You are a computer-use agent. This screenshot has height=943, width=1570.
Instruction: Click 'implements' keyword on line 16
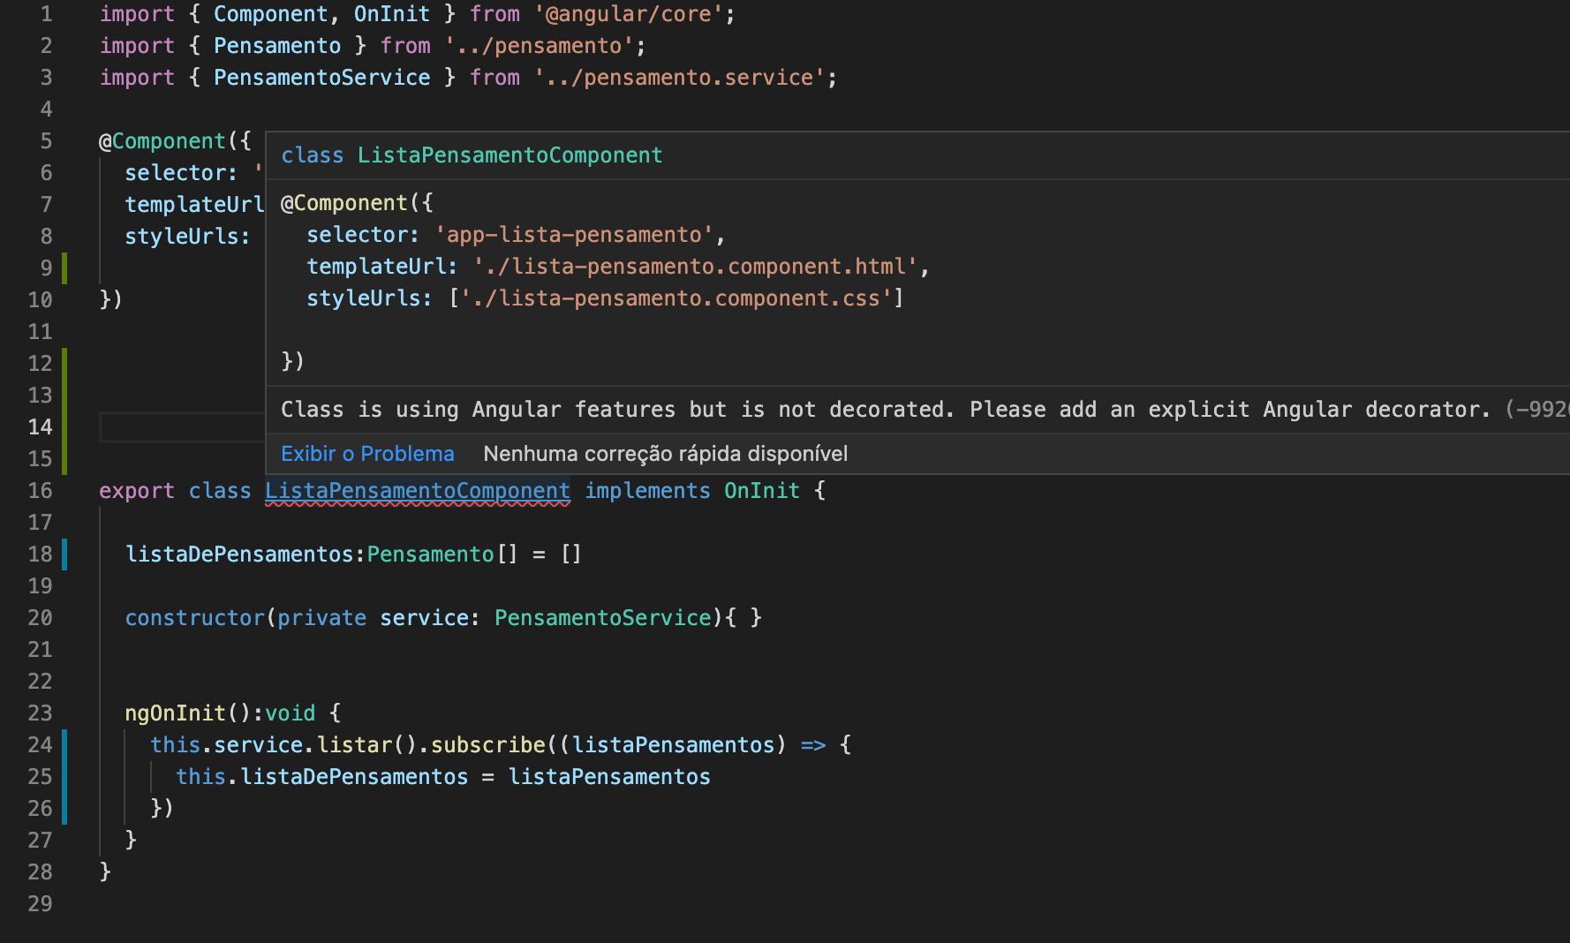pos(647,491)
